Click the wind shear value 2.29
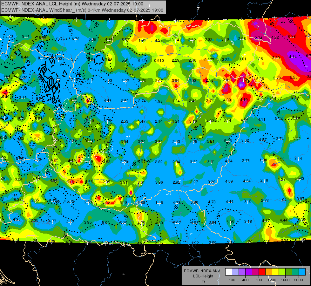The height and width of the screenshot is (286, 311). pos(176,60)
